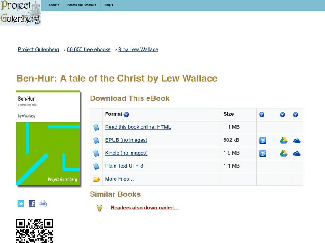Share the book on Facebook

31,203
